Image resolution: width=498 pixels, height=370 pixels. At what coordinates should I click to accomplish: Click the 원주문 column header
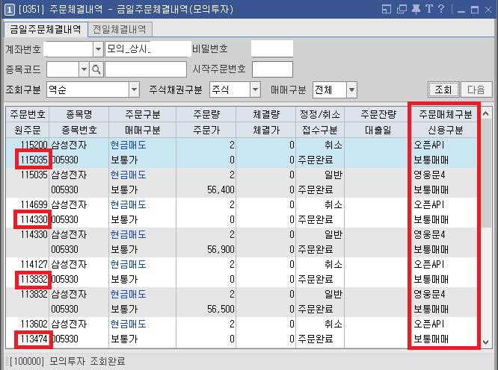click(x=28, y=130)
